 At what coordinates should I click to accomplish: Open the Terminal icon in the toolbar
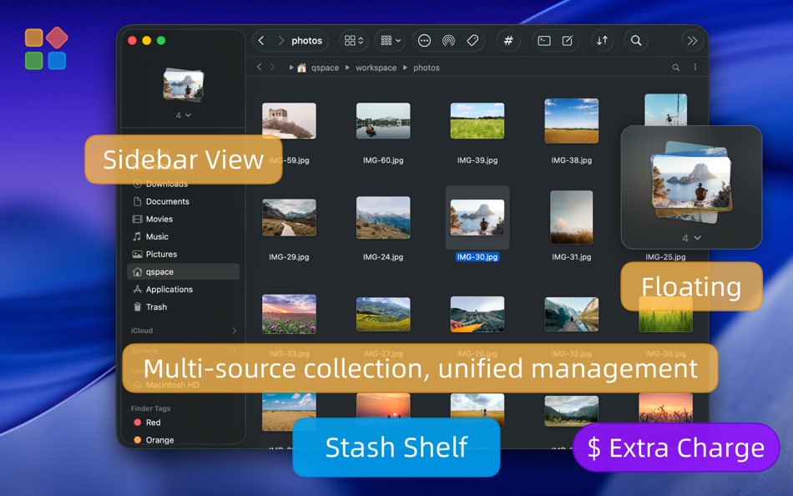coord(546,40)
